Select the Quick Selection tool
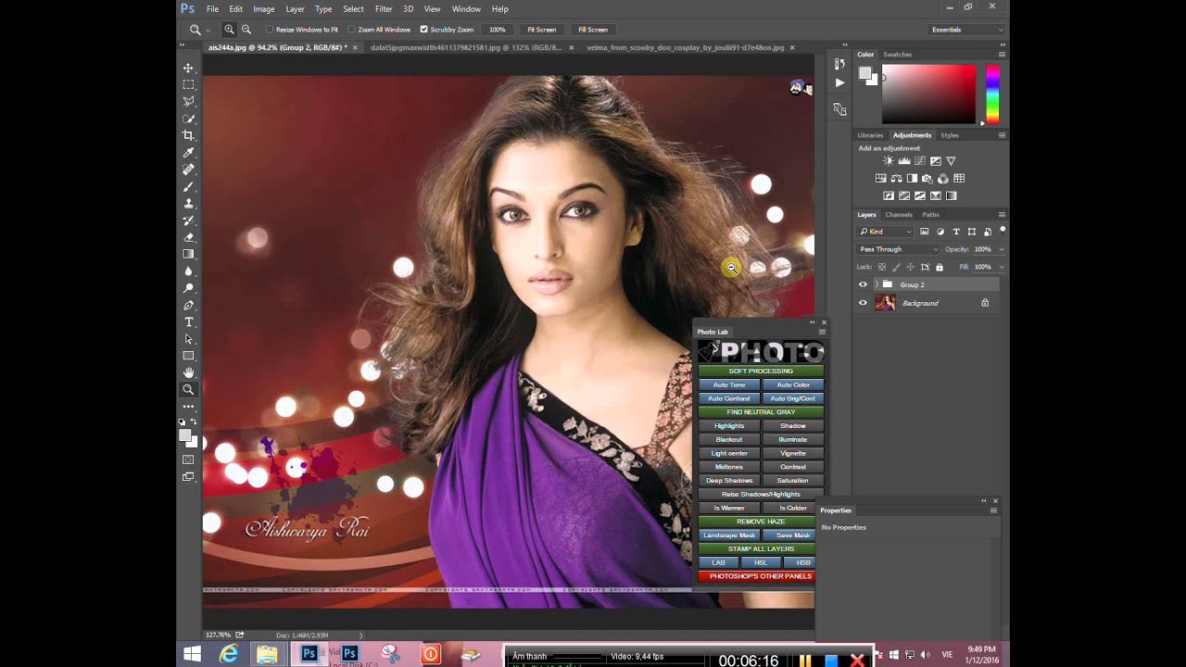The width and height of the screenshot is (1186, 667). coord(188,119)
